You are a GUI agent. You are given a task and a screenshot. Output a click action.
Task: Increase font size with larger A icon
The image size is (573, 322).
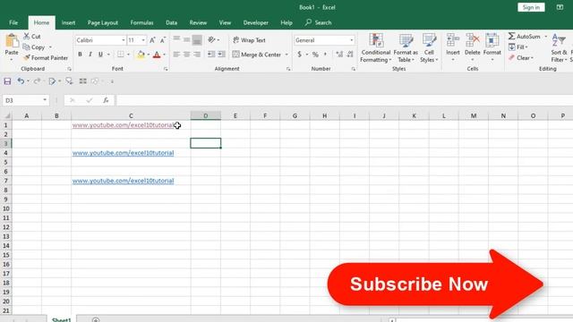[x=152, y=40]
